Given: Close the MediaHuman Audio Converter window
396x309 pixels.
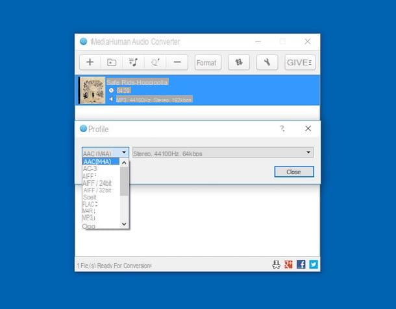Looking at the screenshot, I should pyautogui.click(x=307, y=41).
